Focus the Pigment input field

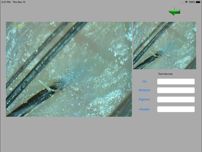(x=176, y=100)
